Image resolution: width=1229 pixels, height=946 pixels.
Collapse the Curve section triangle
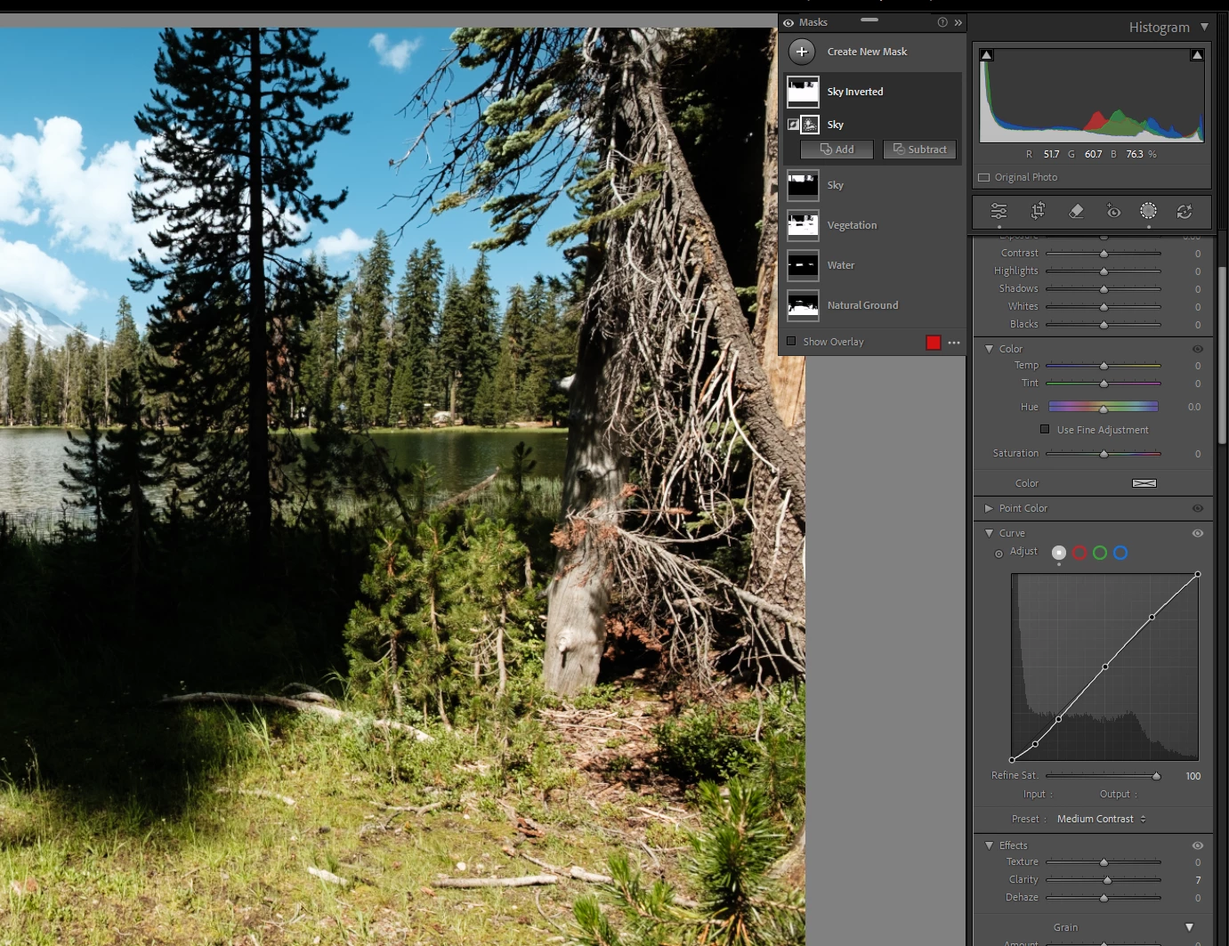pyautogui.click(x=989, y=533)
